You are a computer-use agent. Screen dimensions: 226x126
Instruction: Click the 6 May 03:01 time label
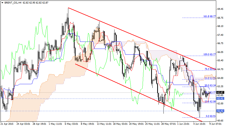click(x=72, y=124)
